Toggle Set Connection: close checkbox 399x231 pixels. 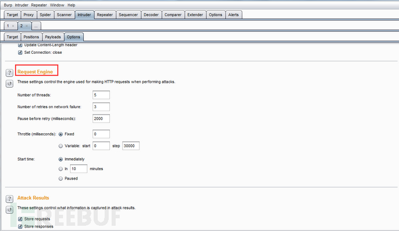point(20,53)
